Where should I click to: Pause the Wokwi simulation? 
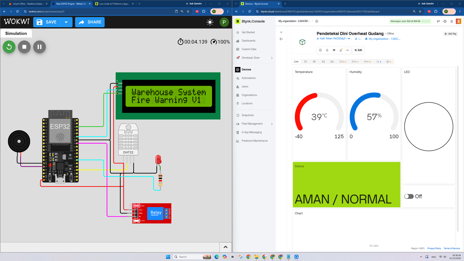pos(39,47)
